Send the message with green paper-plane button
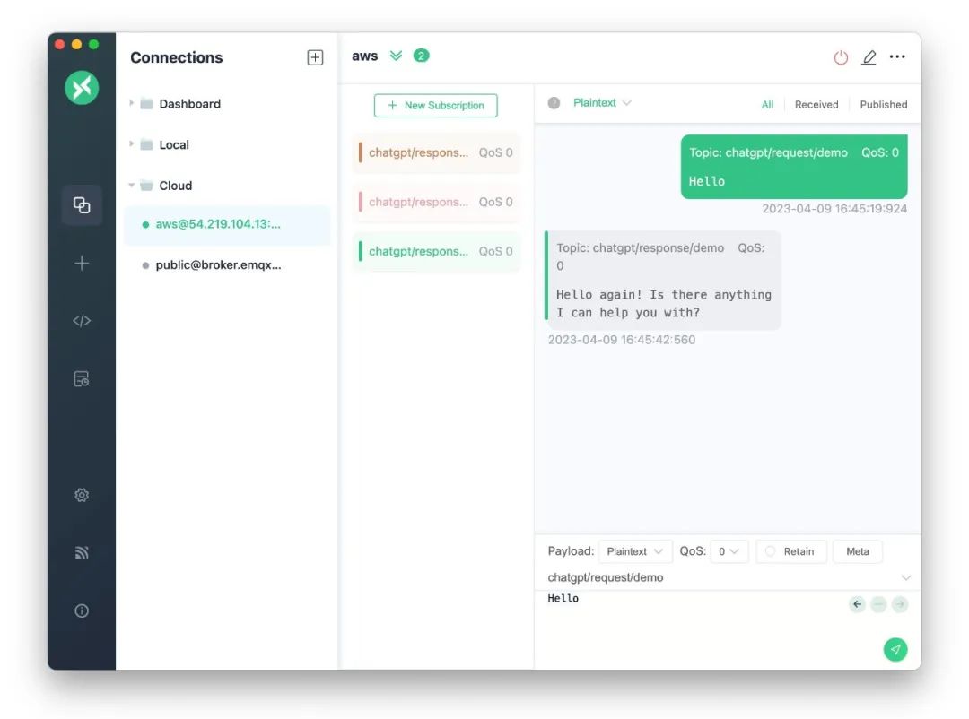 click(x=895, y=649)
